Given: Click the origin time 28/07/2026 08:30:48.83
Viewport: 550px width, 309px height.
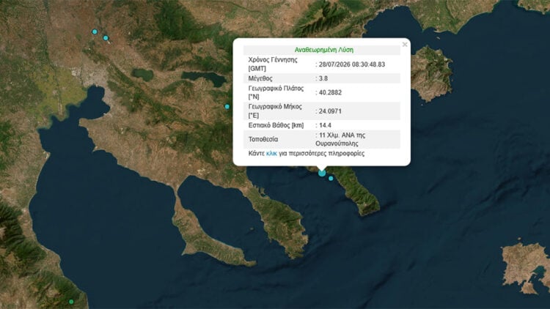Looking at the screenshot, I should pyautogui.click(x=352, y=64).
